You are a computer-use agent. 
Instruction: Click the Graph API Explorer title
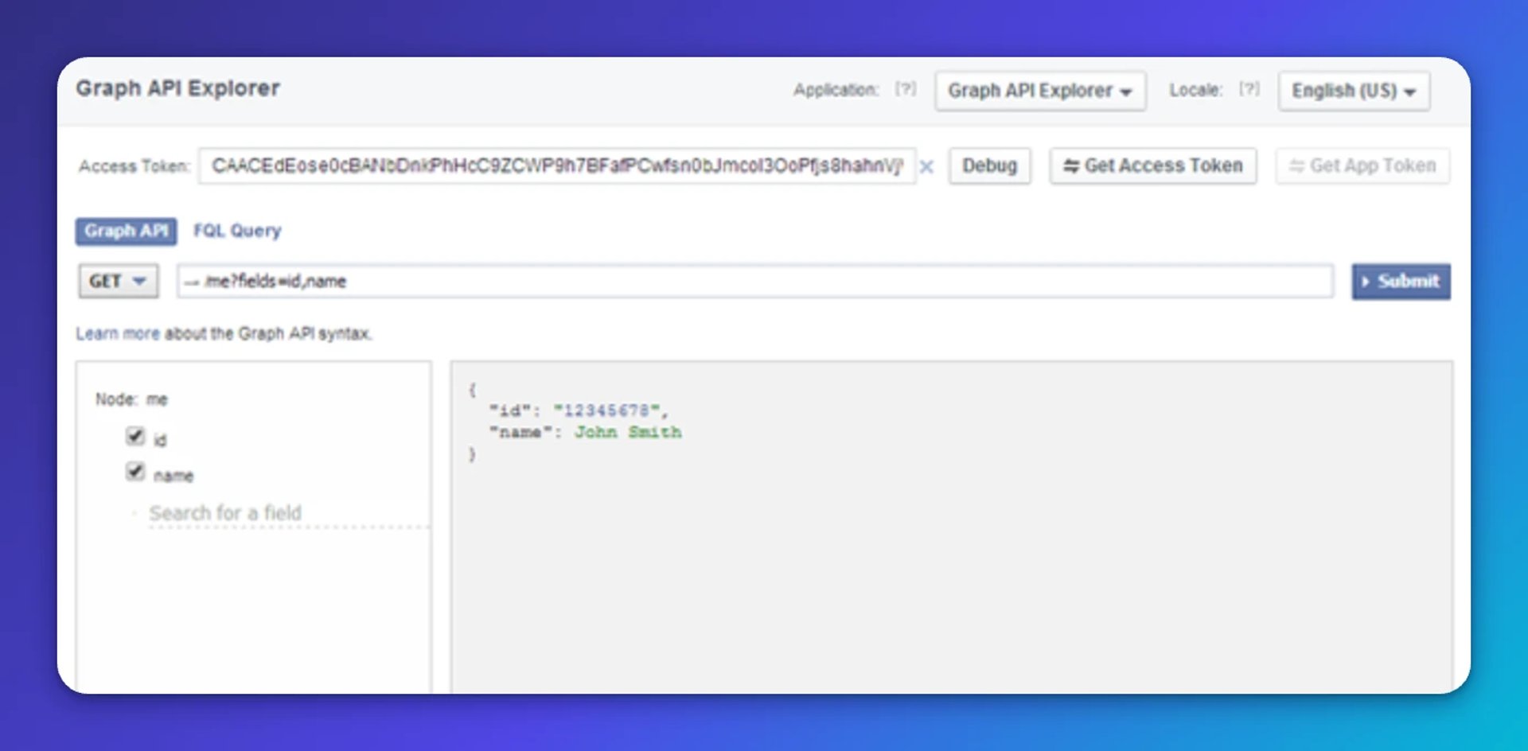point(177,88)
